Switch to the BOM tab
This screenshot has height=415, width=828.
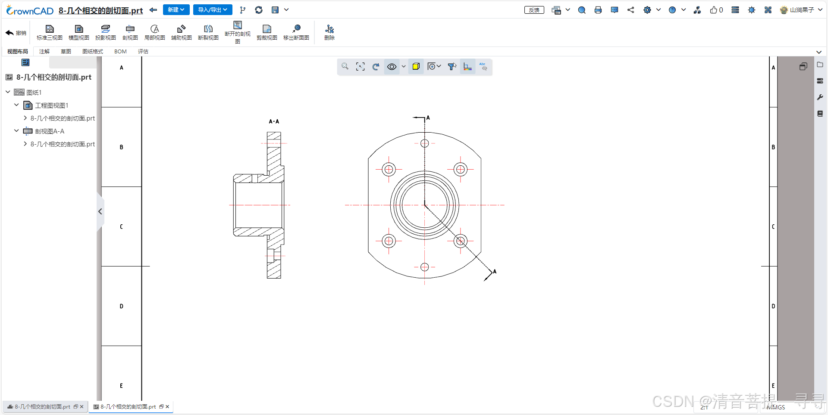click(120, 51)
